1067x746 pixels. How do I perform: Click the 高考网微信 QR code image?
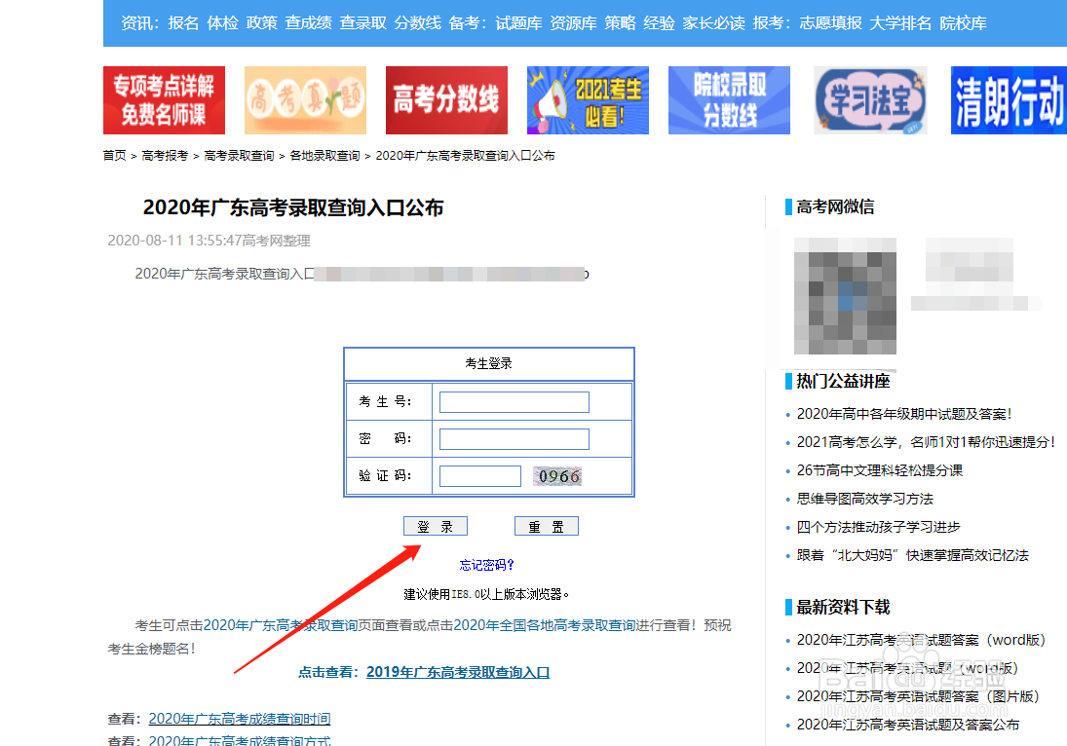pos(844,297)
